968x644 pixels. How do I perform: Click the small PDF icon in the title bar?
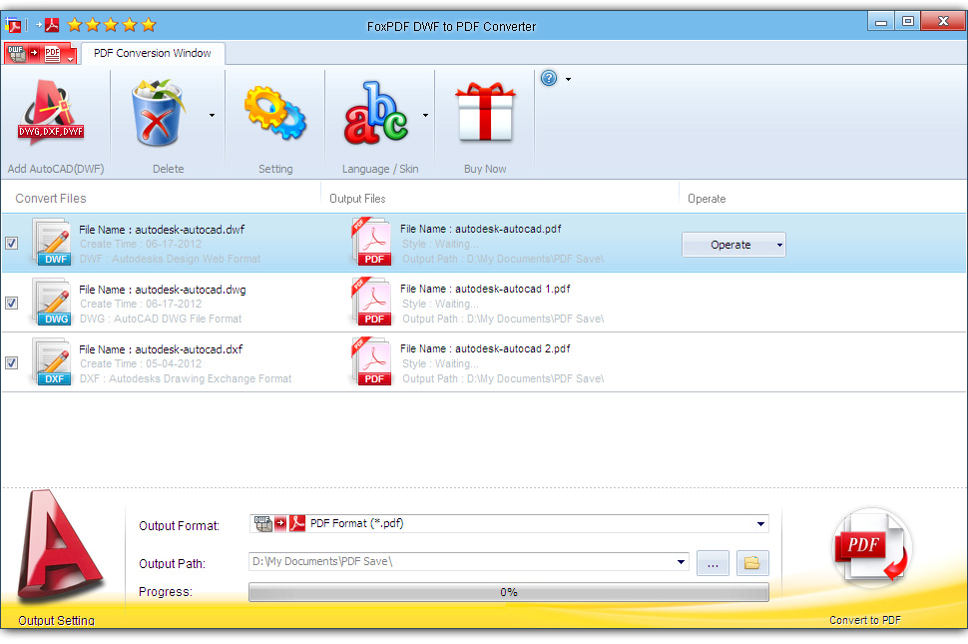pyautogui.click(x=52, y=25)
